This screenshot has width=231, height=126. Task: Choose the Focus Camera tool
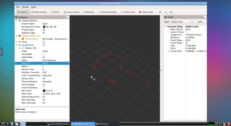pyautogui.click(x=71, y=12)
